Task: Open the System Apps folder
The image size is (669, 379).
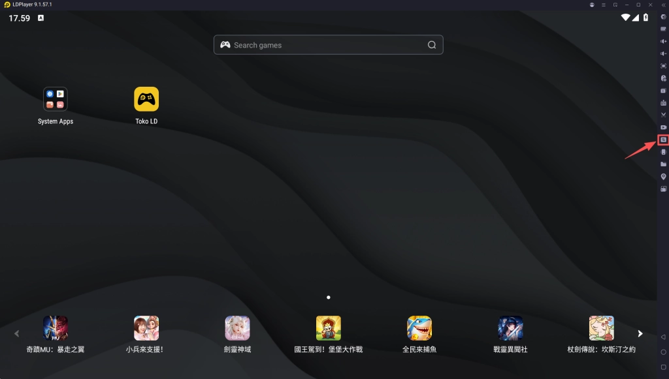Action: coord(56,100)
